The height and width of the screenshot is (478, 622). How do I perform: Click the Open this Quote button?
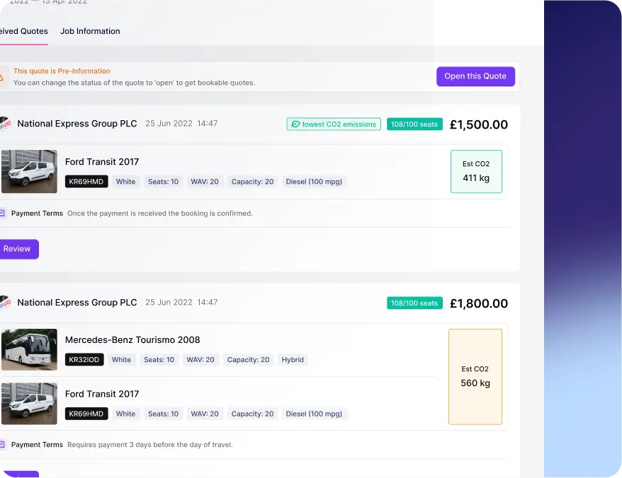pos(475,76)
